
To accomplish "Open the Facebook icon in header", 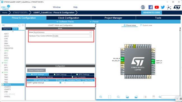I will pyautogui.click(x=151, y=7).
